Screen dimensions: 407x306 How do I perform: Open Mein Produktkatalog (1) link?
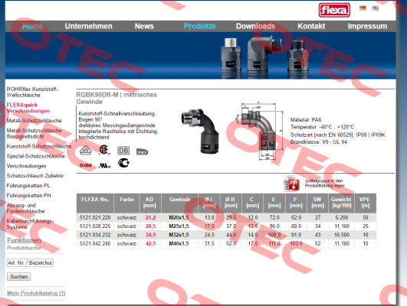[36, 293]
